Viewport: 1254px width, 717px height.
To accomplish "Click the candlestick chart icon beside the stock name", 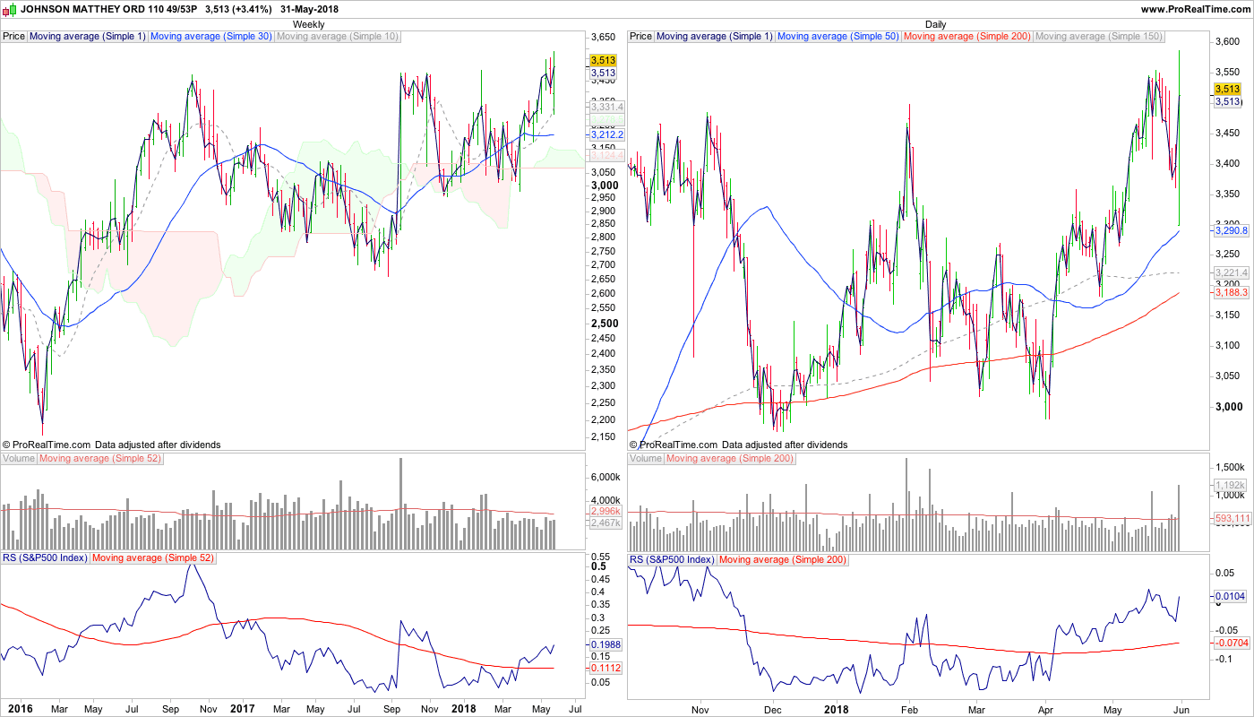I will click(10, 9).
